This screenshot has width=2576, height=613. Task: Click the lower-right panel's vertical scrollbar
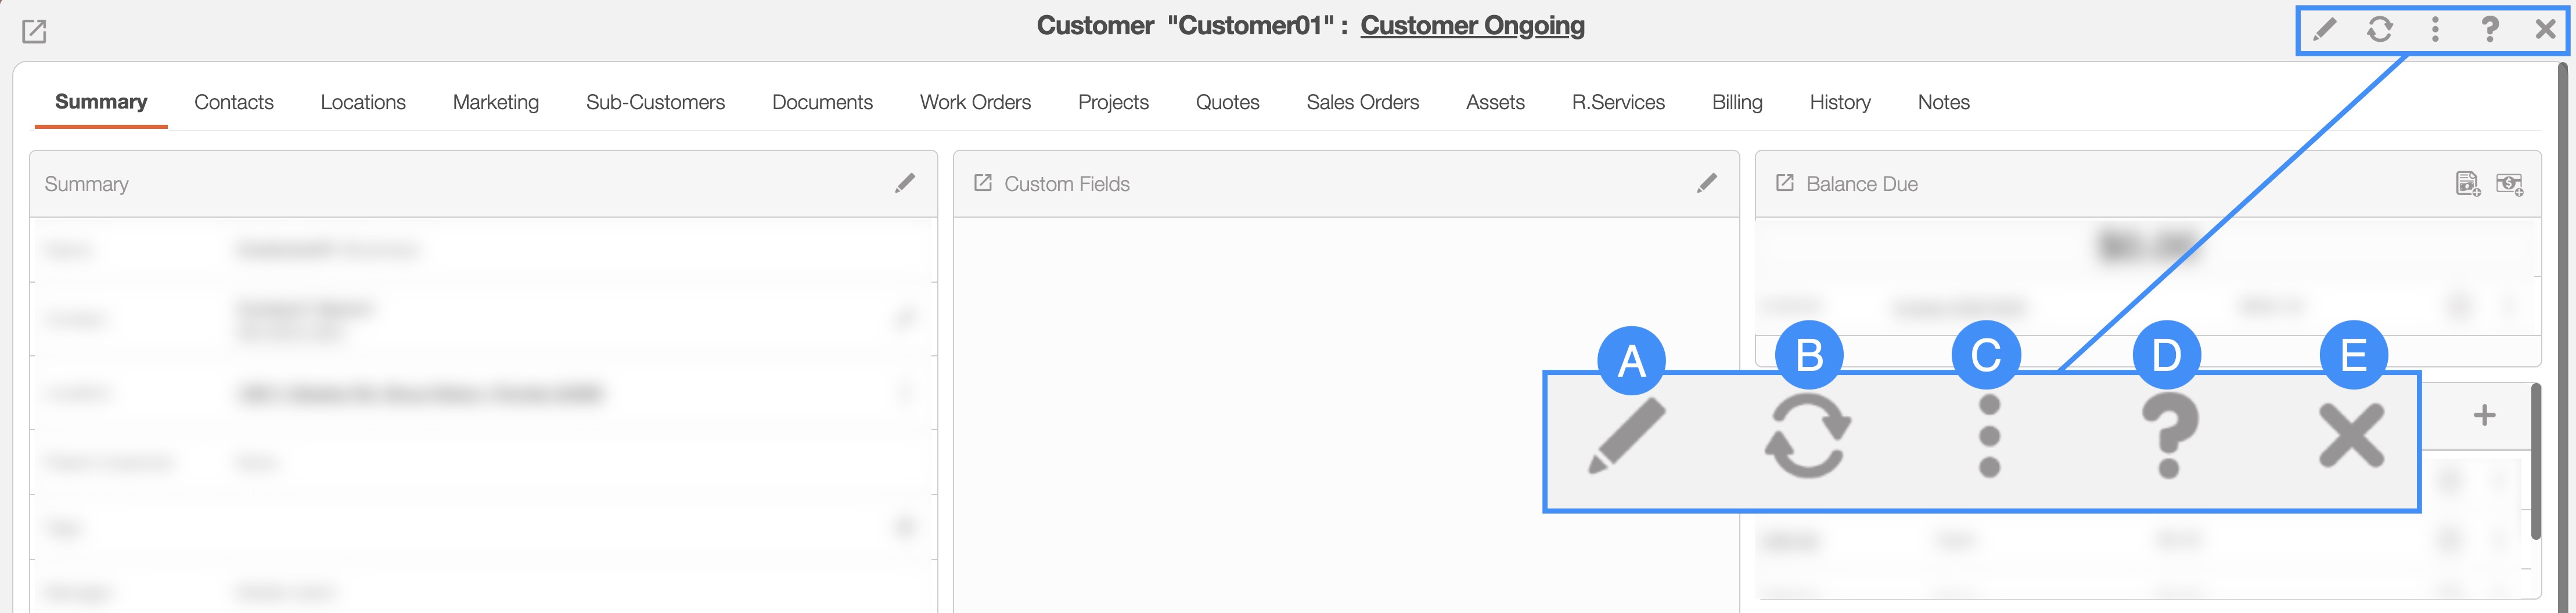pos(2535,460)
